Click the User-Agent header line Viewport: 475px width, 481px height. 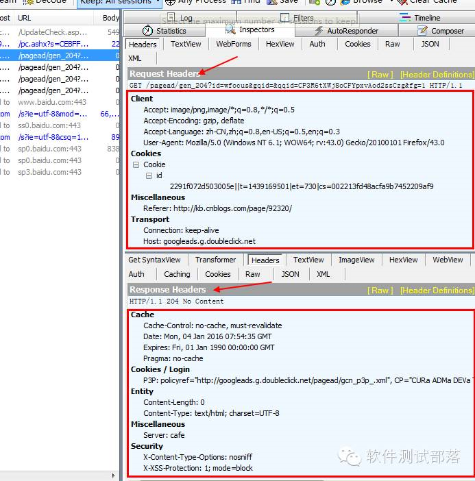pos(294,143)
